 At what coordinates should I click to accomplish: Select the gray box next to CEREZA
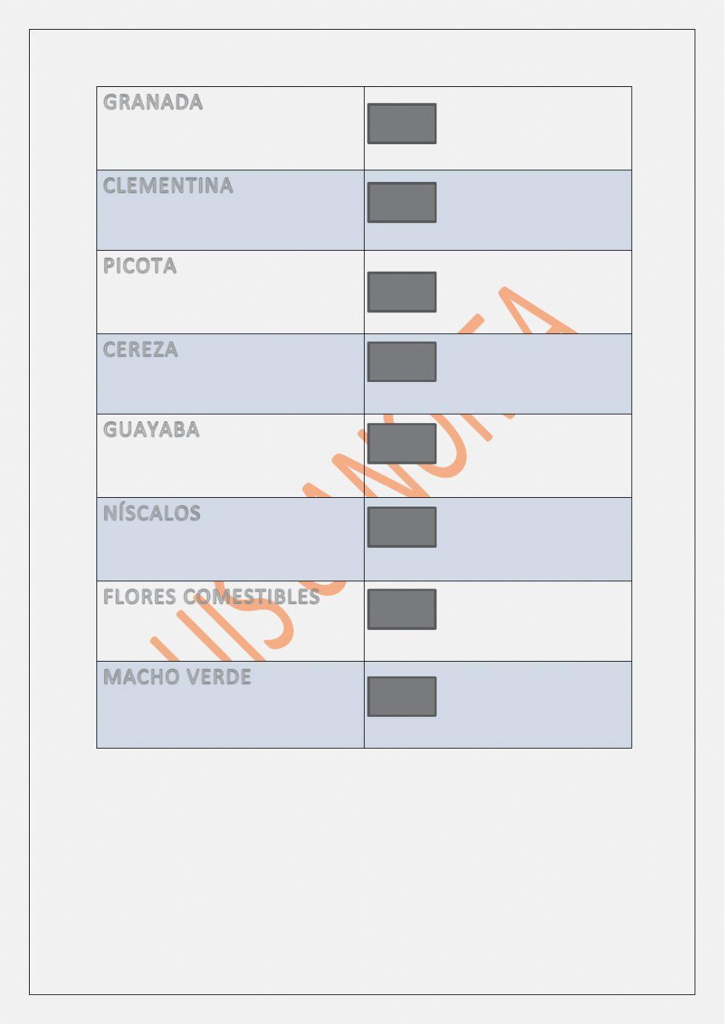402,362
